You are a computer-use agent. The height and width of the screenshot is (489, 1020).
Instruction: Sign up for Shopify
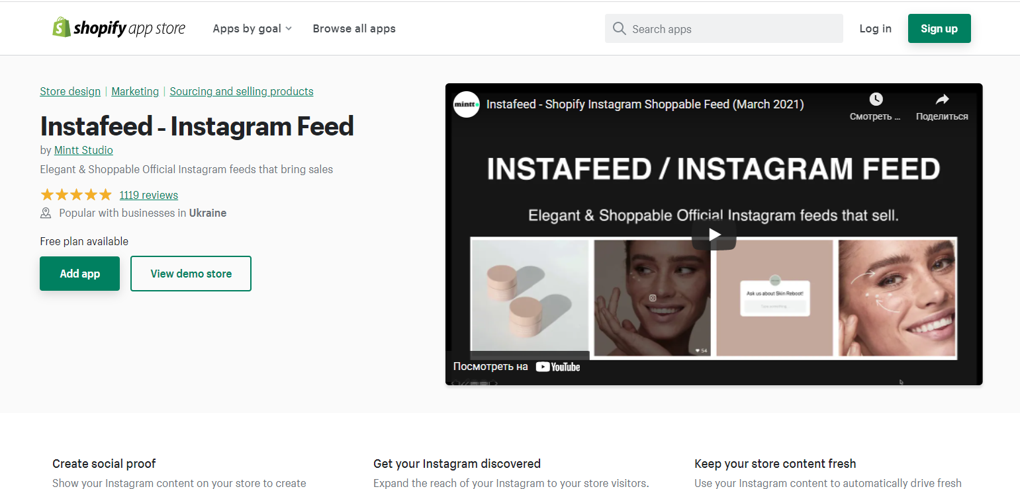click(x=939, y=28)
